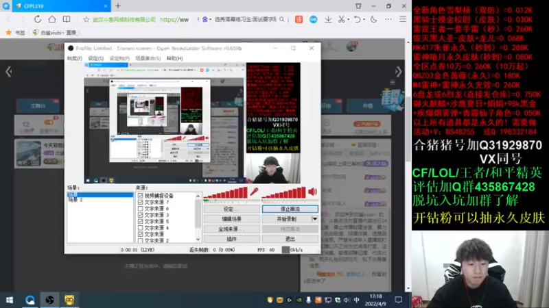Open the red extension icon in toolbar

point(299,20)
